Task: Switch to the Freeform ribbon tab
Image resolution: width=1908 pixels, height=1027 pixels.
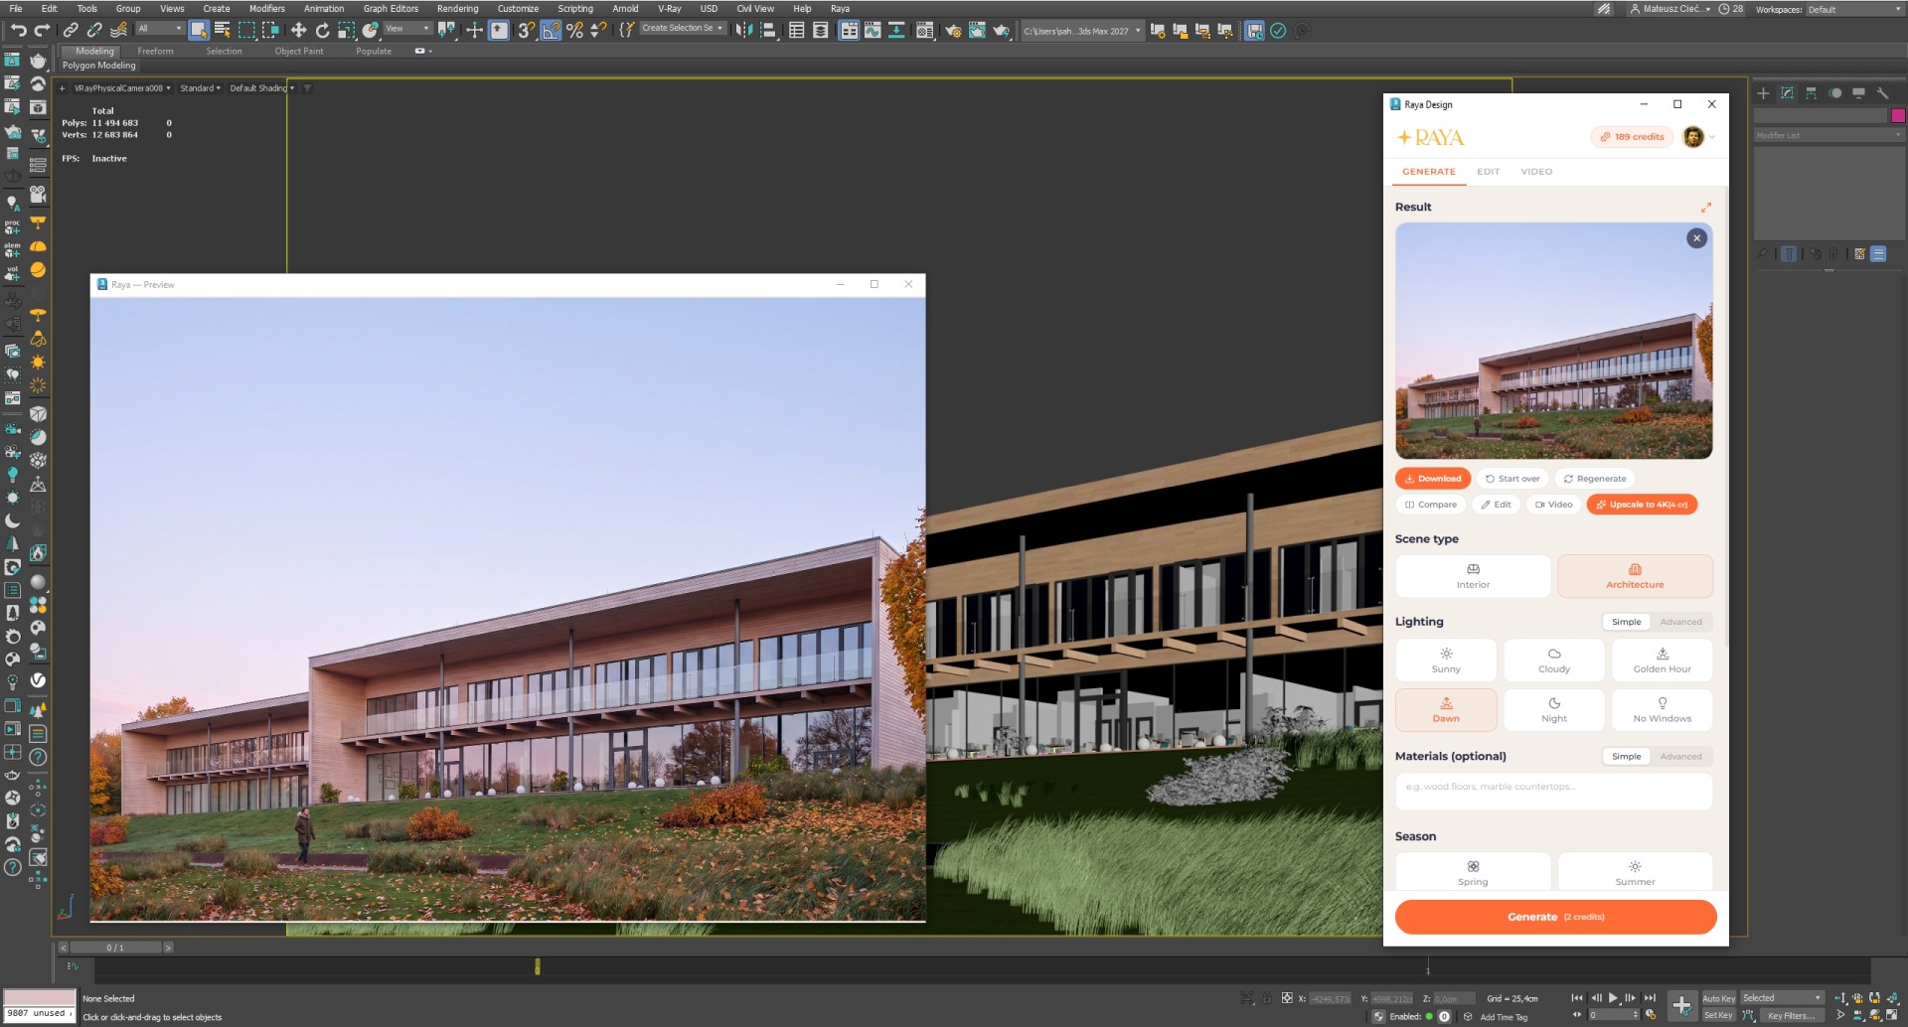Action: tap(155, 51)
